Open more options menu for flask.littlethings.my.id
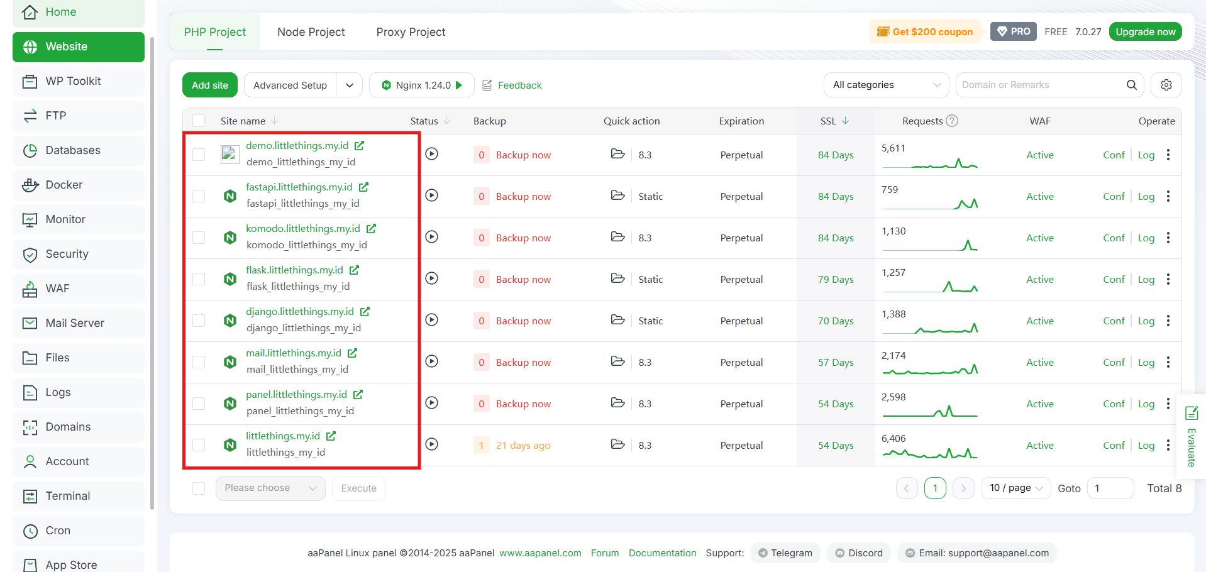 (1168, 279)
